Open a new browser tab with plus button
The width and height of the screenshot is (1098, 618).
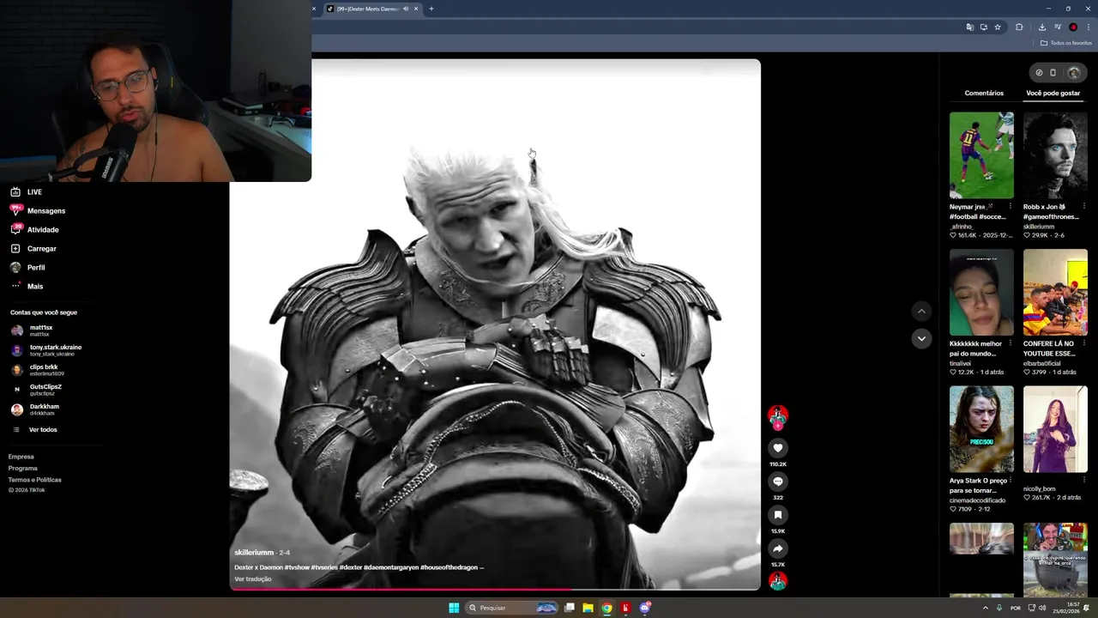point(431,9)
